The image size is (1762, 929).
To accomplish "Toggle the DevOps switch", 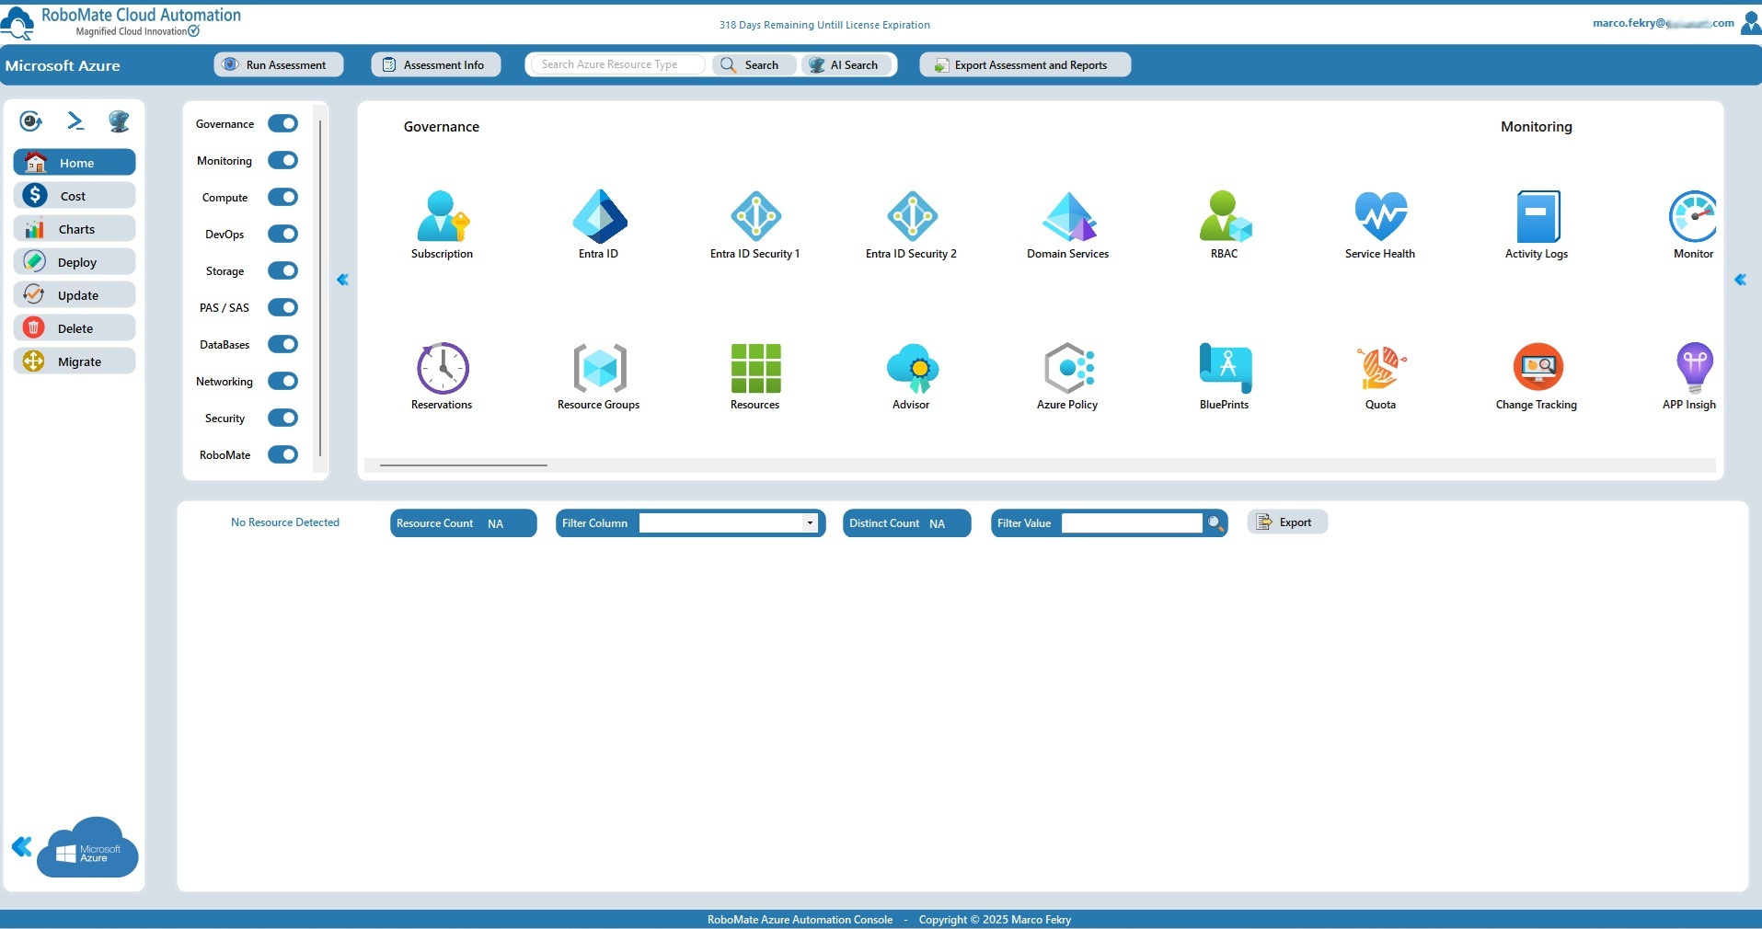I will click(x=283, y=234).
